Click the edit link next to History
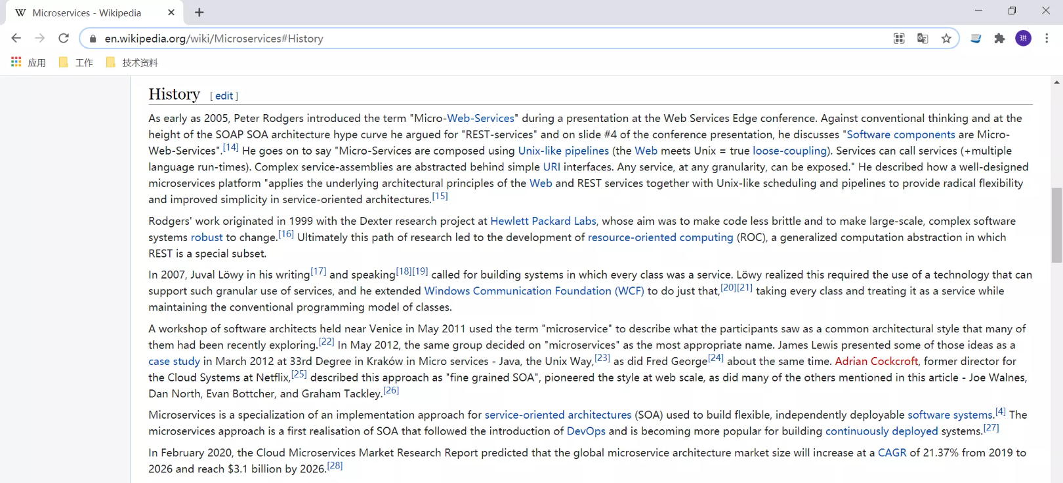 224,96
